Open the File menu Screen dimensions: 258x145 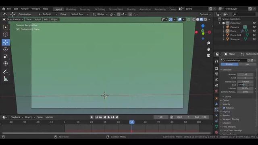pyautogui.click(x=9, y=9)
